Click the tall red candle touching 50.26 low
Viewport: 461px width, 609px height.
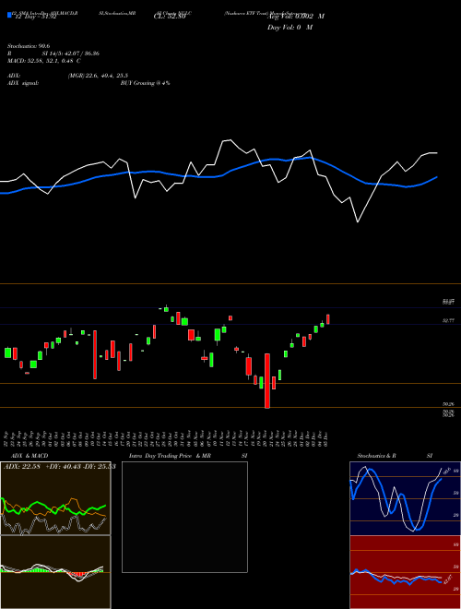[x=267, y=380]
